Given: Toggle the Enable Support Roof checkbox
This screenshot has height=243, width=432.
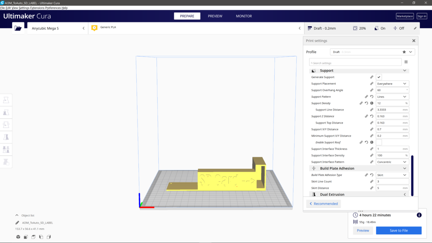Looking at the screenshot, I should [378, 142].
